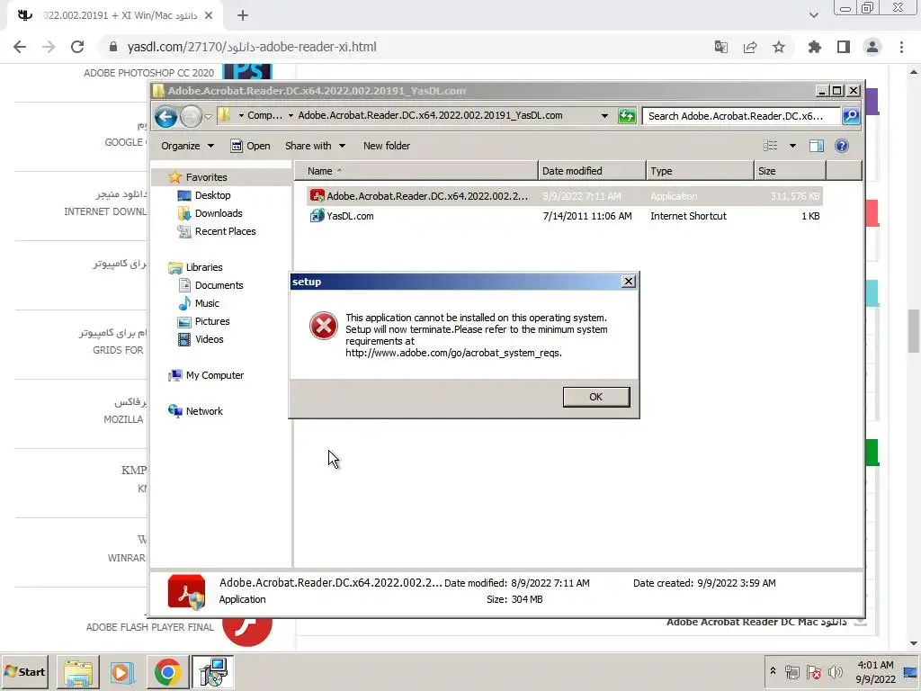
Task: Toggle the preview pane icon
Action: 816,146
